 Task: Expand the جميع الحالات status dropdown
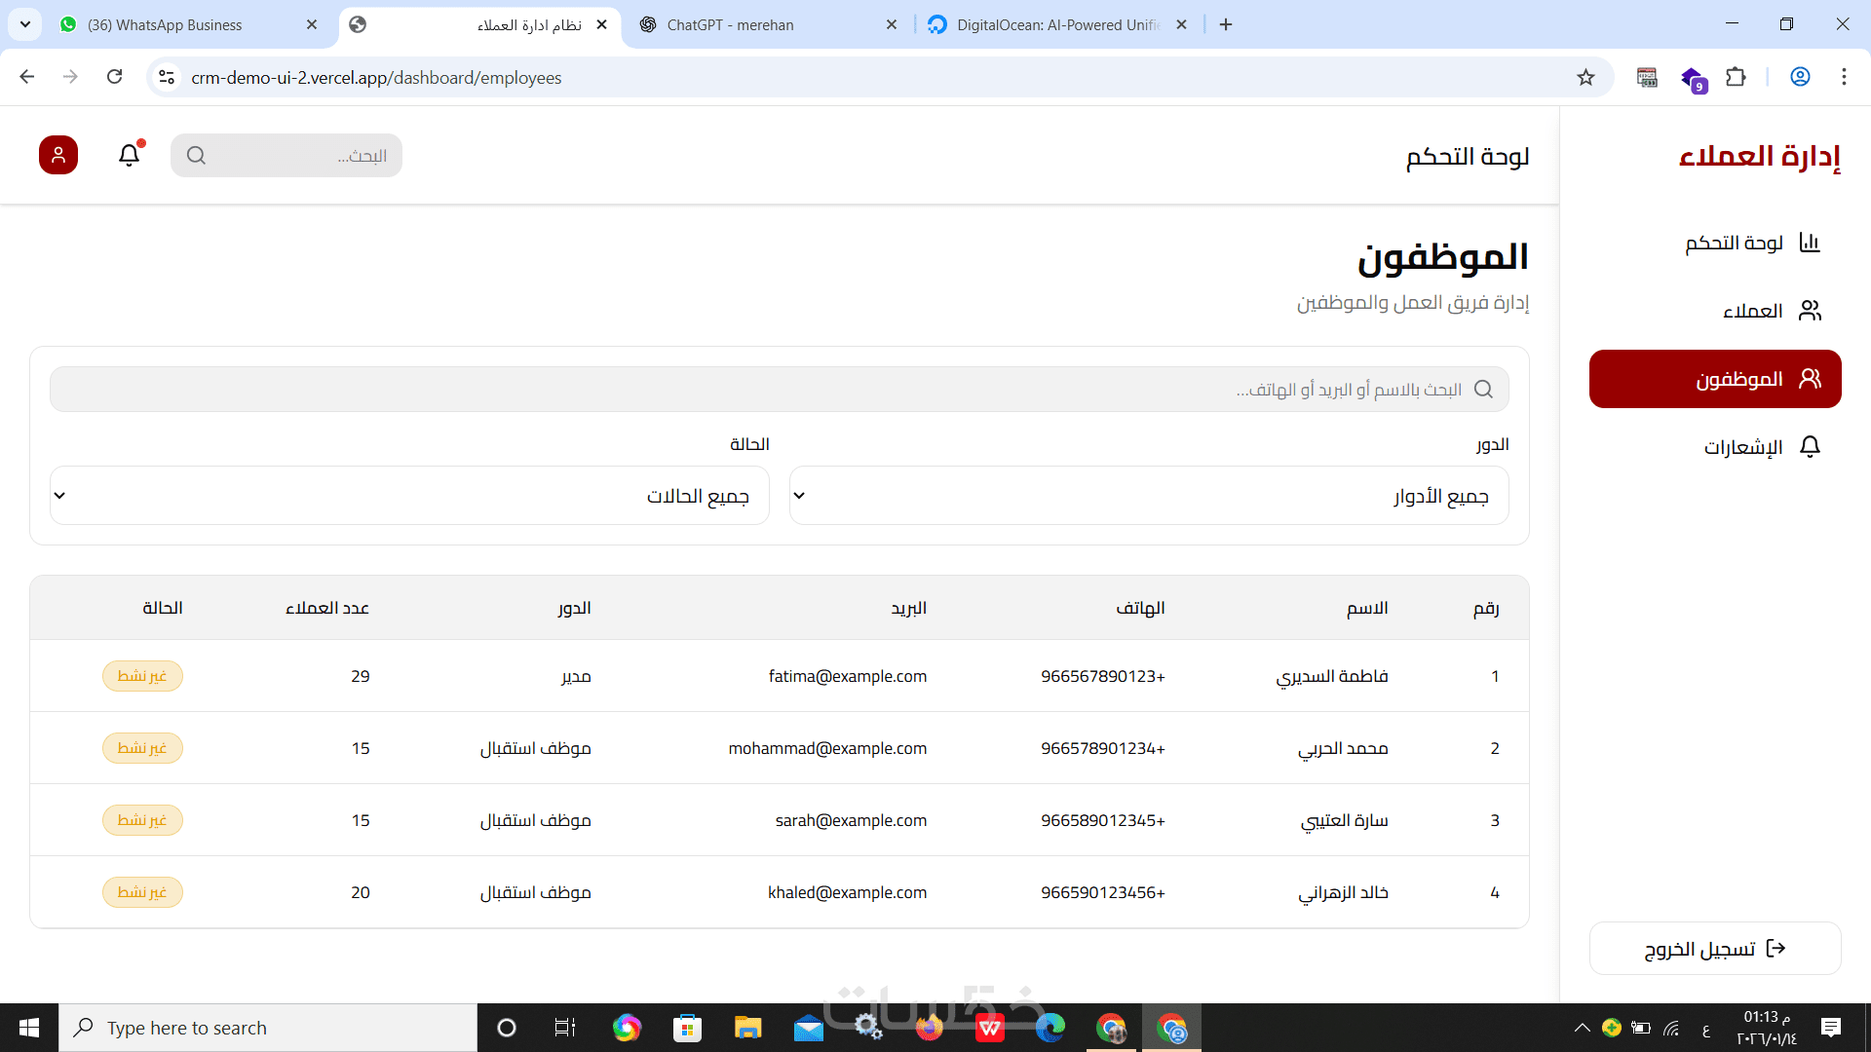[x=409, y=496]
